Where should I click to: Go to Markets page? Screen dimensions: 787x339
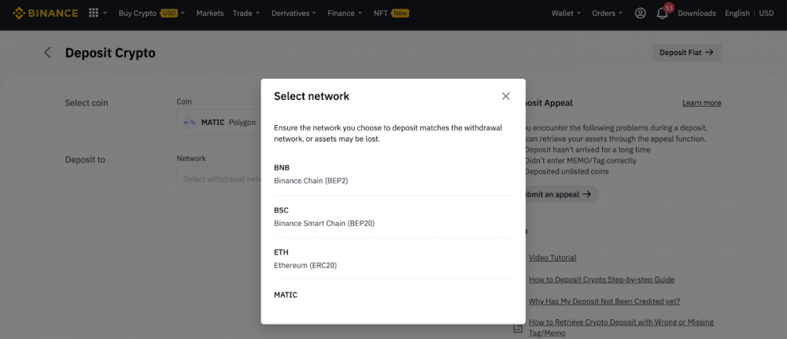pos(210,13)
